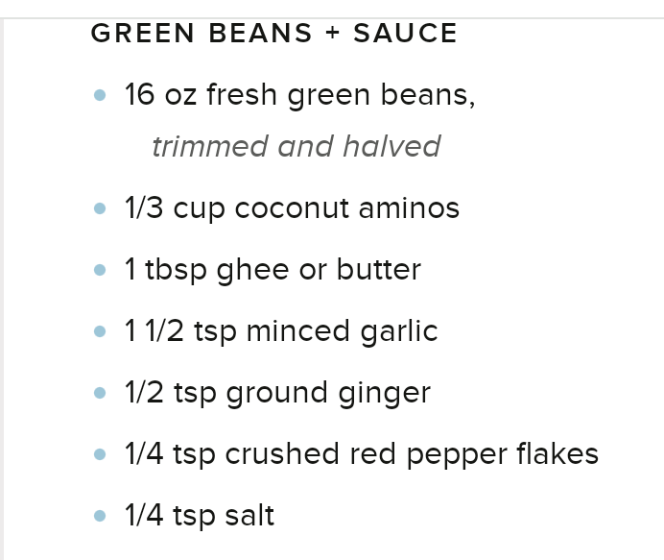This screenshot has width=664, height=560.
Task: Click the 'Green Beans + Sauce' heading
Action: pos(273,34)
